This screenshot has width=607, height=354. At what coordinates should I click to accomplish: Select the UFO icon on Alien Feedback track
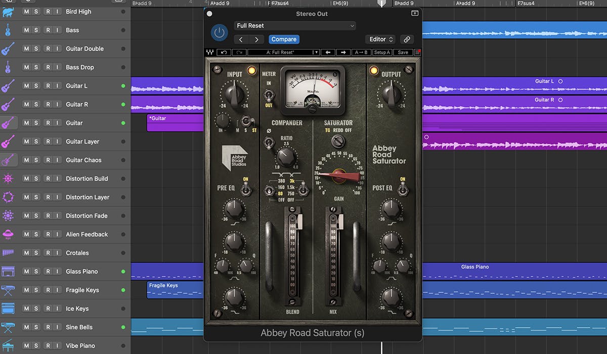click(9, 234)
